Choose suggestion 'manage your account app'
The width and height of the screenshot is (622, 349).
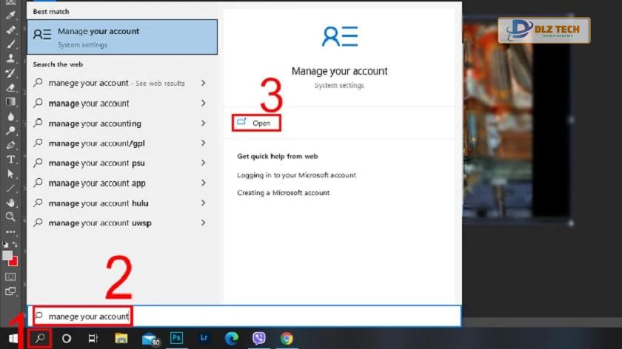point(122,183)
